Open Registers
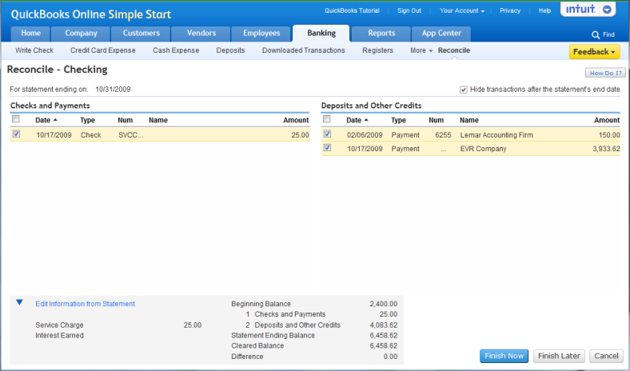630x371 pixels. point(377,50)
